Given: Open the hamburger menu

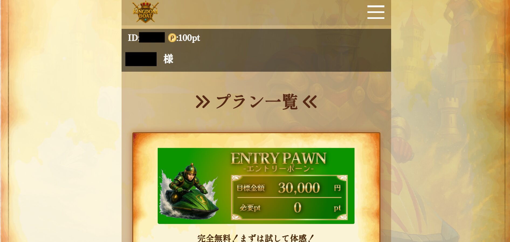Looking at the screenshot, I should 376,12.
